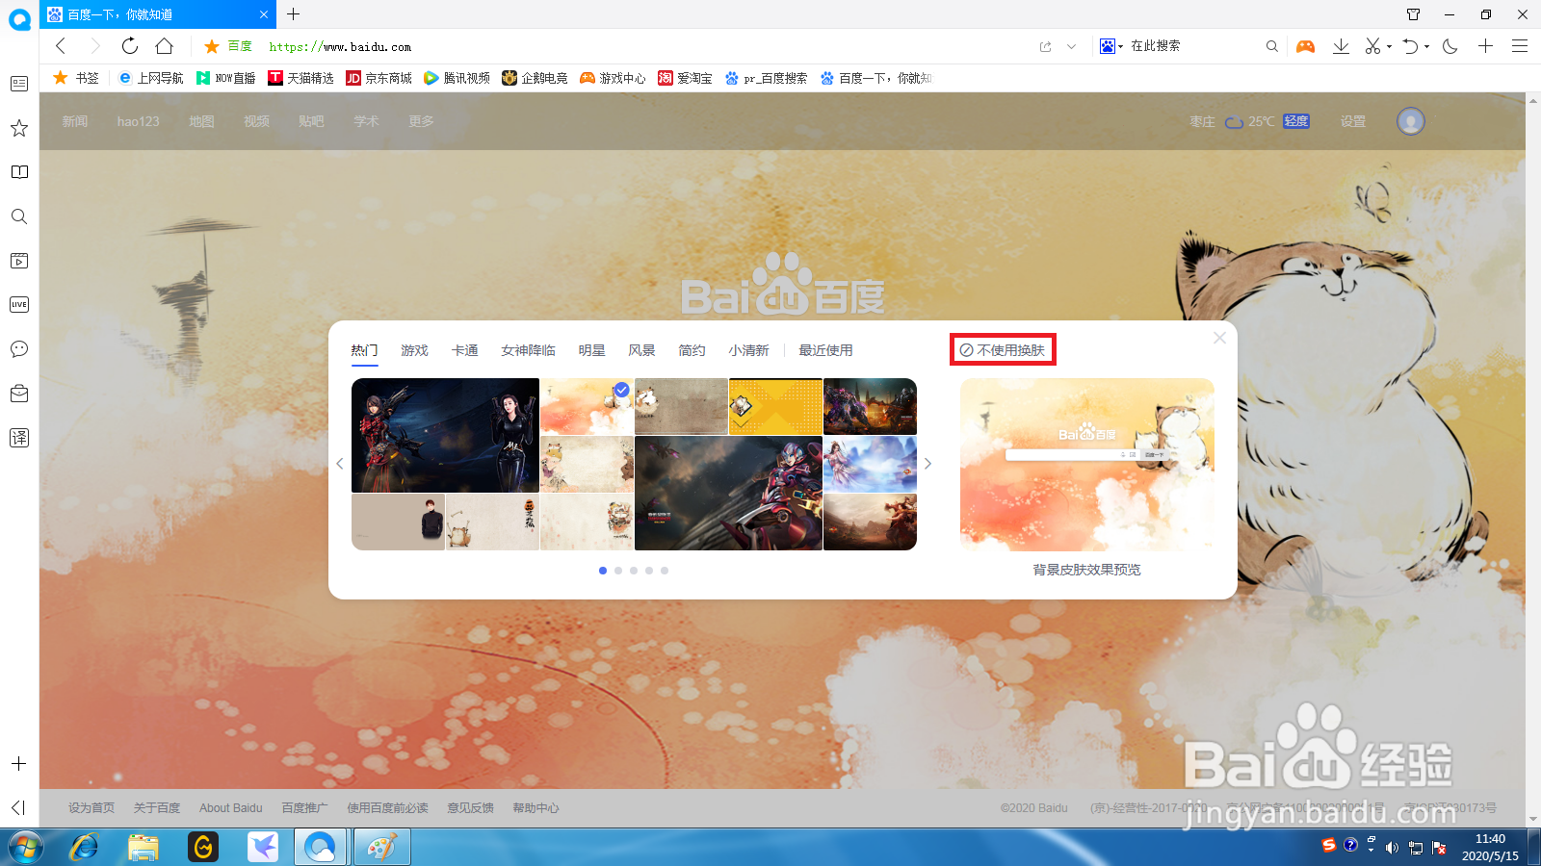Click the 设为首页 link at the bottom
The width and height of the screenshot is (1541, 866).
point(90,807)
